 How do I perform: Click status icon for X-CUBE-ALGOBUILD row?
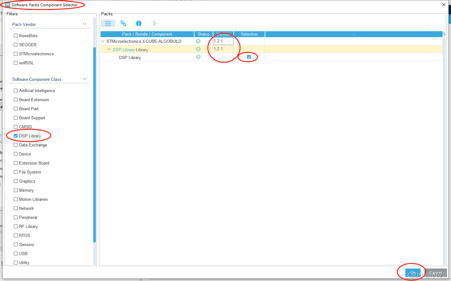(198, 41)
